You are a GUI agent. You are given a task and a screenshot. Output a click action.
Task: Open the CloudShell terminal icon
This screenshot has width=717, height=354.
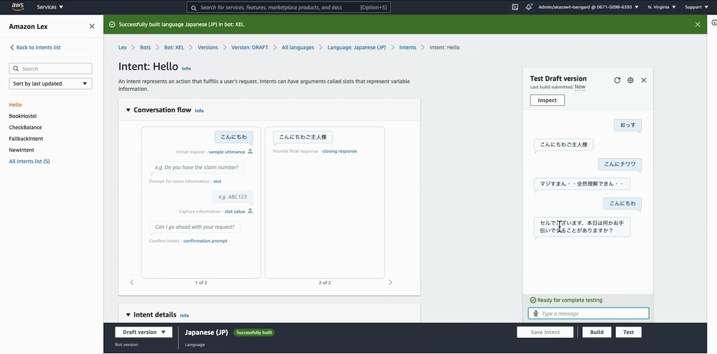(x=515, y=7)
